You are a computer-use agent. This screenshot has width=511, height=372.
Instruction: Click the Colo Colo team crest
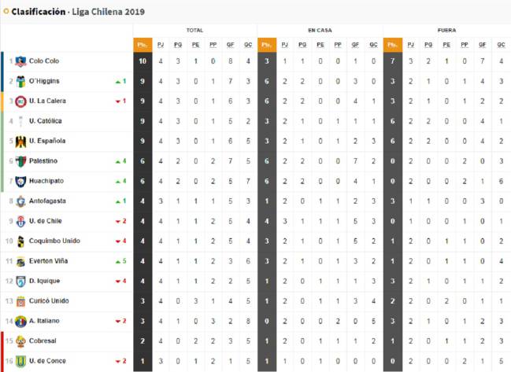[21, 61]
